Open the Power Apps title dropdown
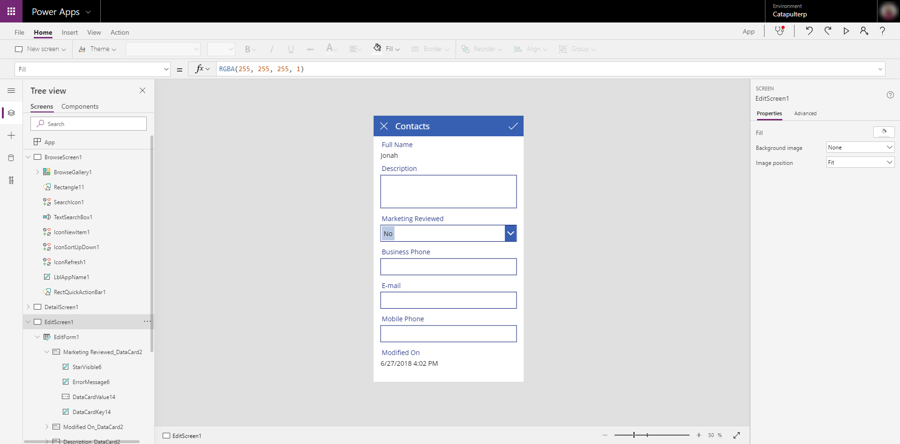900x444 pixels. tap(61, 12)
